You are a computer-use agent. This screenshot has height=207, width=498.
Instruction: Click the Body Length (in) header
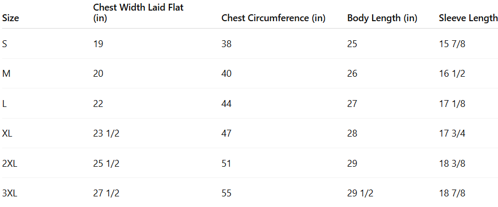[382, 19]
